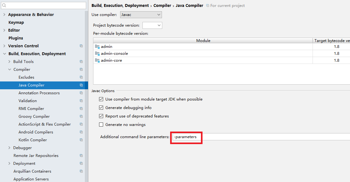Open the Use compiler Javac dropdown
This screenshot has height=182, width=350.
coord(141,15)
